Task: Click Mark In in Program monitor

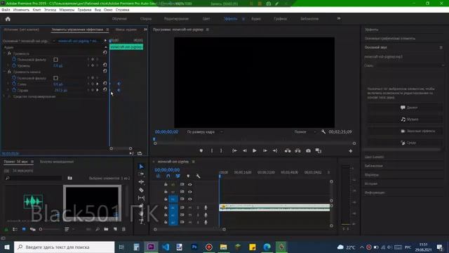Action: (212, 150)
